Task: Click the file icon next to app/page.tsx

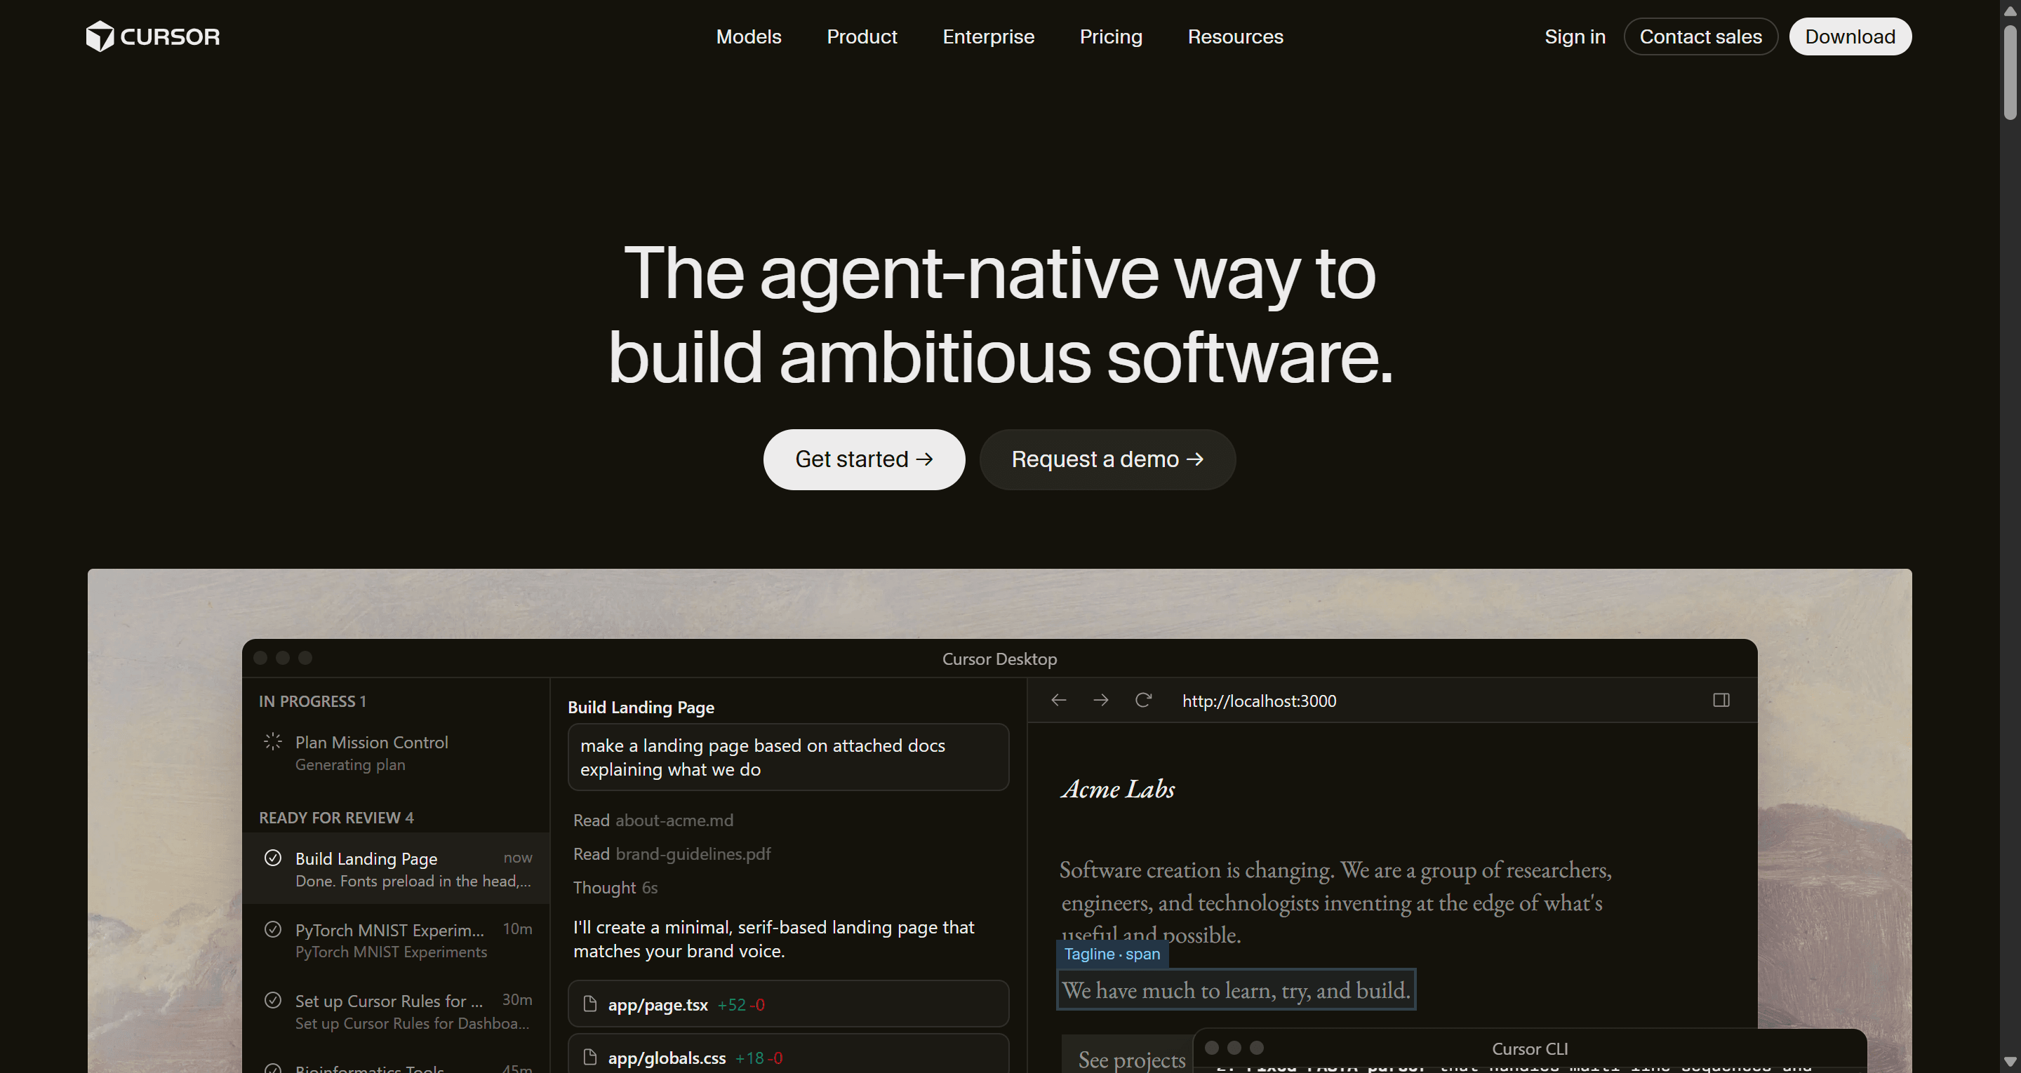Action: click(x=590, y=1004)
